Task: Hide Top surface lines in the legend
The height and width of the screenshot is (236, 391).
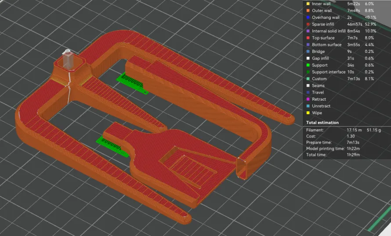Action: 323,38
